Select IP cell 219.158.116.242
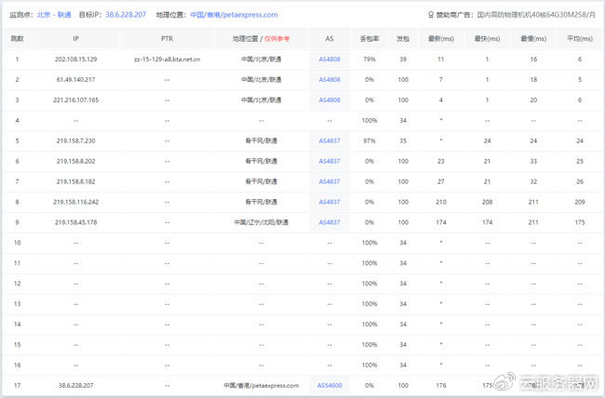The width and height of the screenshot is (605, 398). pos(76,202)
